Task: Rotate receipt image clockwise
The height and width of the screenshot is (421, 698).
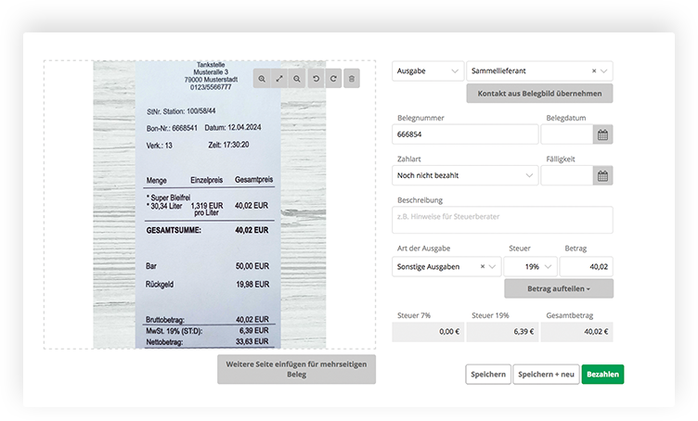Action: tap(333, 79)
